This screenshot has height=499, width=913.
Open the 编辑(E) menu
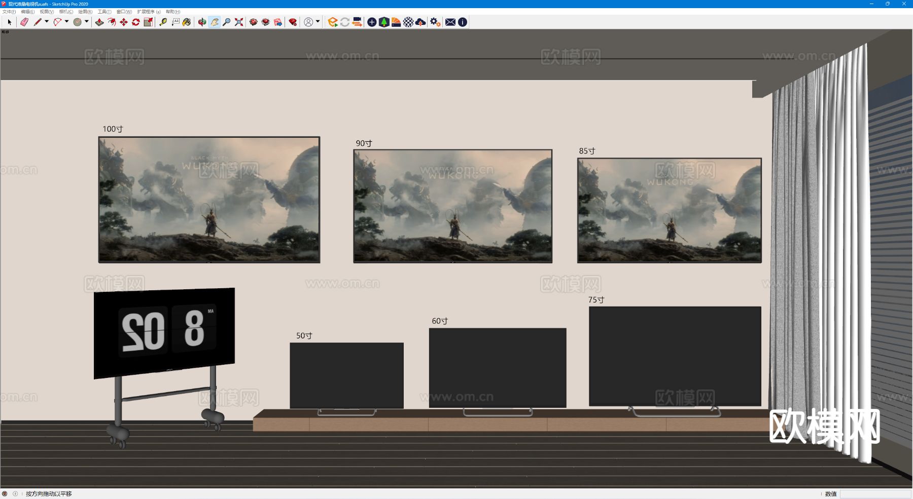point(28,12)
